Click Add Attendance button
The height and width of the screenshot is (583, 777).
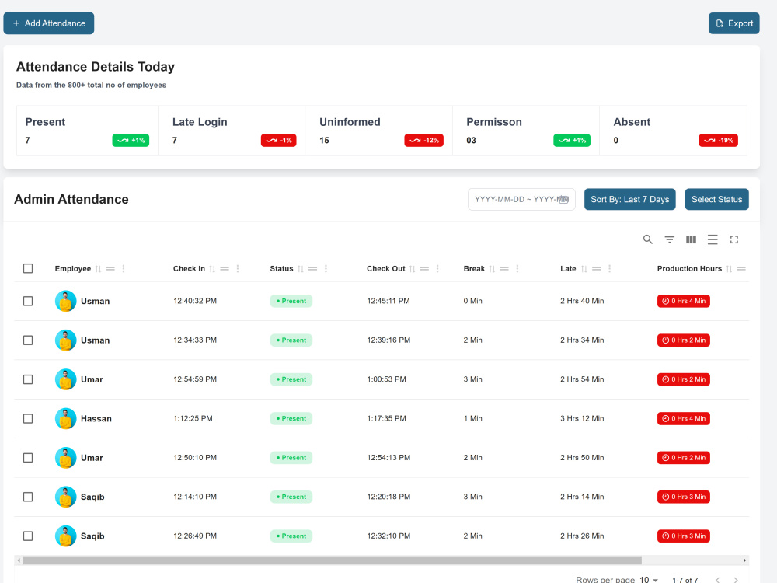pyautogui.click(x=48, y=23)
